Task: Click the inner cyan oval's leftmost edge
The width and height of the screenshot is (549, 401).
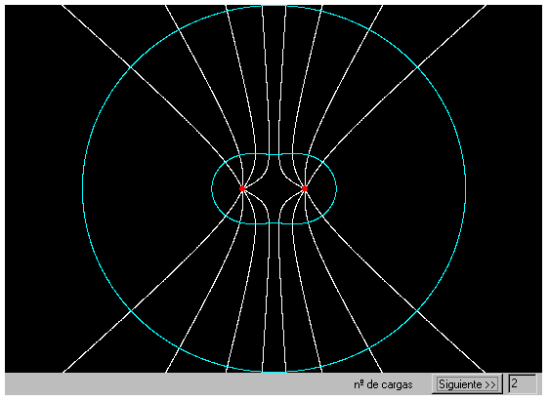Action: pyautogui.click(x=212, y=188)
